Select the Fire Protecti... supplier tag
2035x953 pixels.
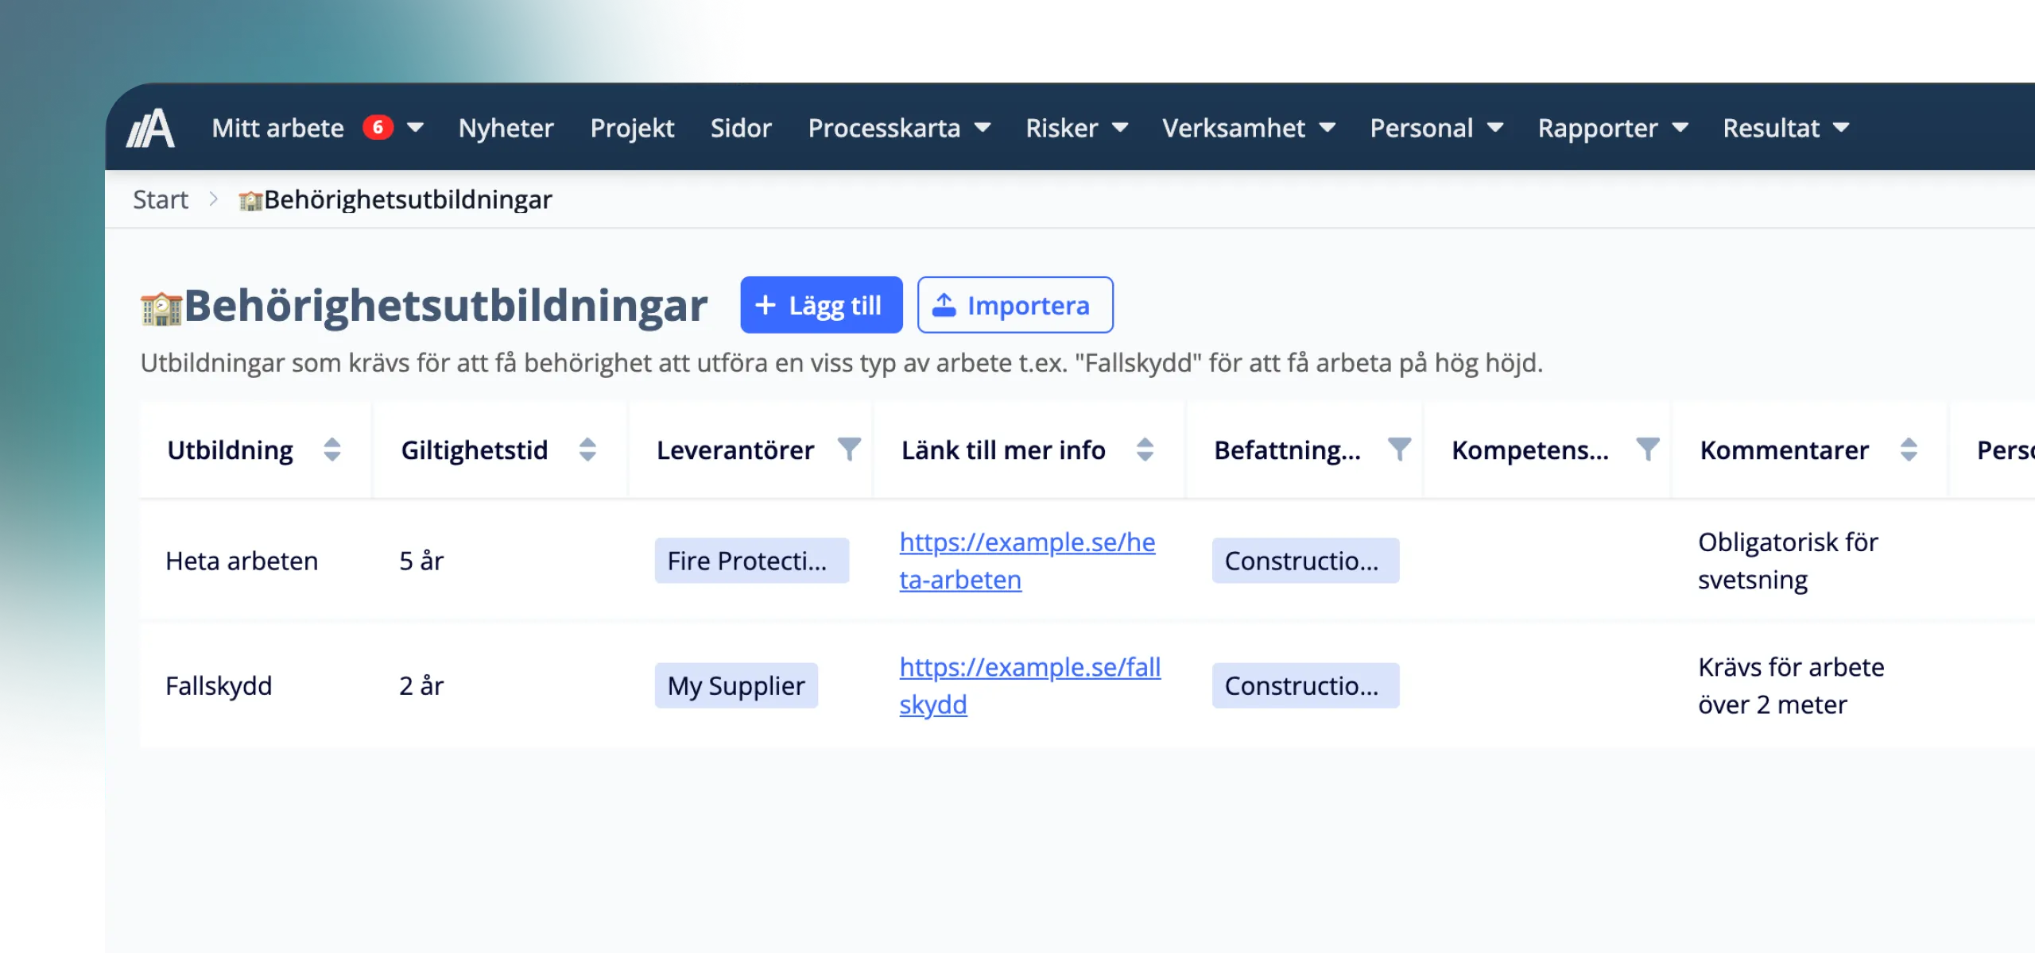pyautogui.click(x=752, y=561)
